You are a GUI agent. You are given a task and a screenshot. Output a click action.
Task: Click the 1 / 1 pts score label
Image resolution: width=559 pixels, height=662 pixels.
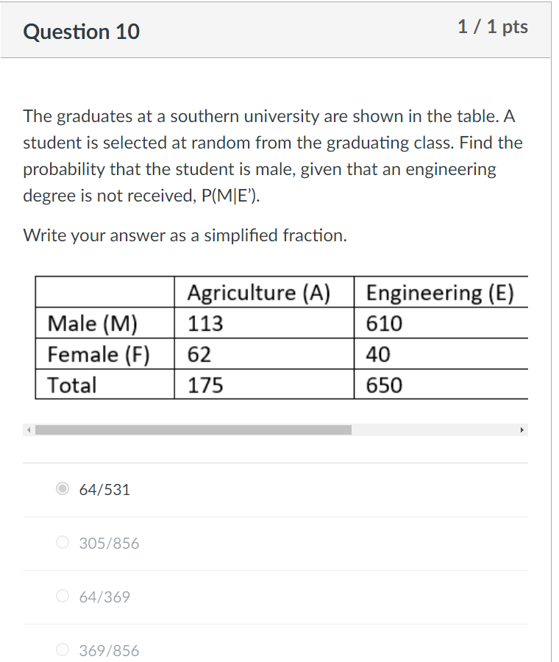point(493,27)
